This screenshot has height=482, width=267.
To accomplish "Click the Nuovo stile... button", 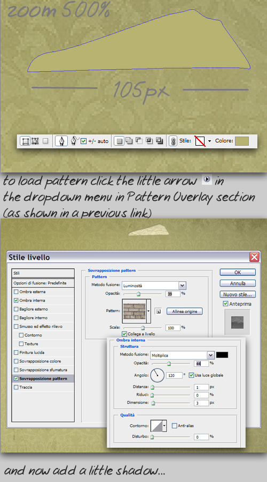I will pos(238,295).
